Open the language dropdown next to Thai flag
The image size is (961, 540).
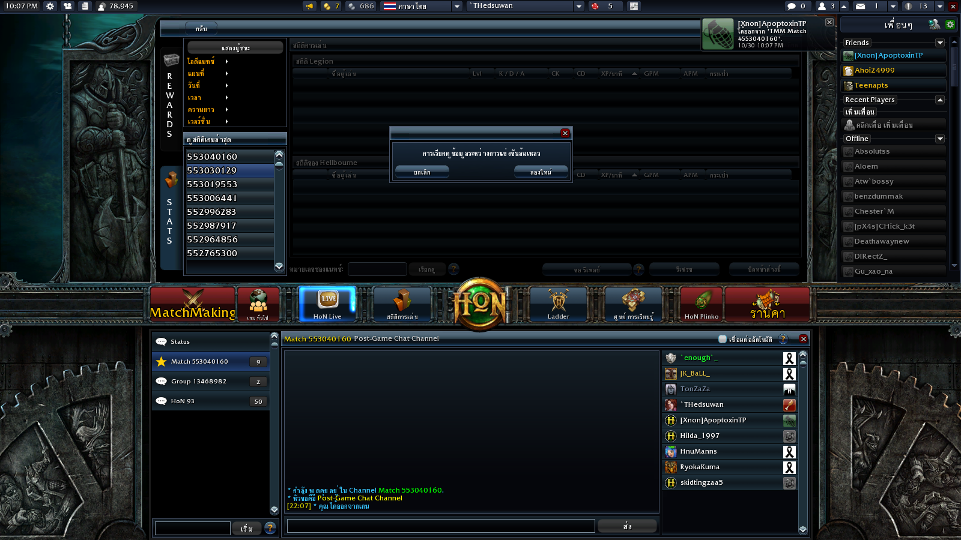pyautogui.click(x=457, y=6)
